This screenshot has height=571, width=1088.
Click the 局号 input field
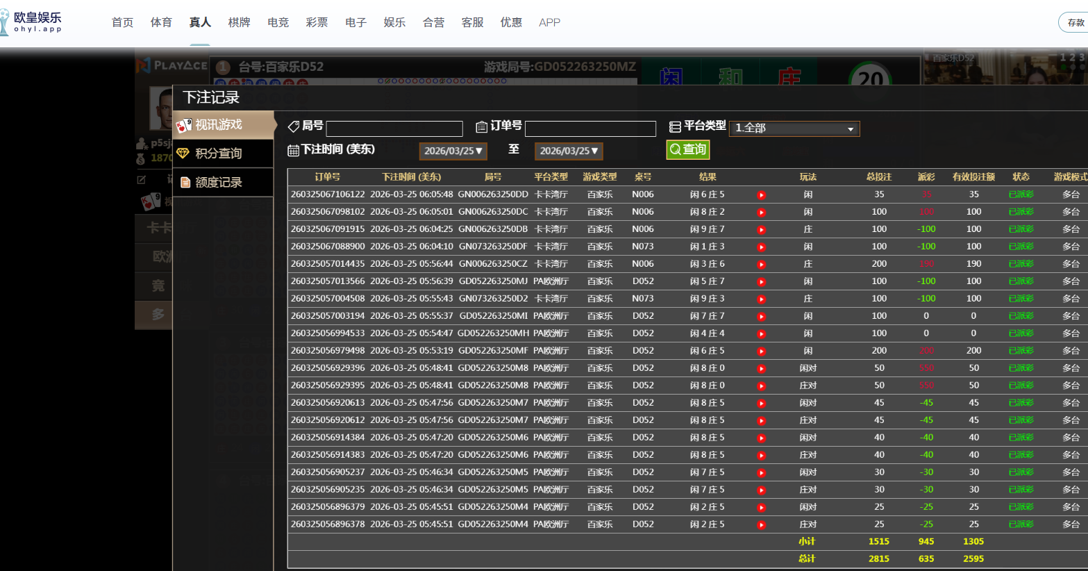(394, 129)
